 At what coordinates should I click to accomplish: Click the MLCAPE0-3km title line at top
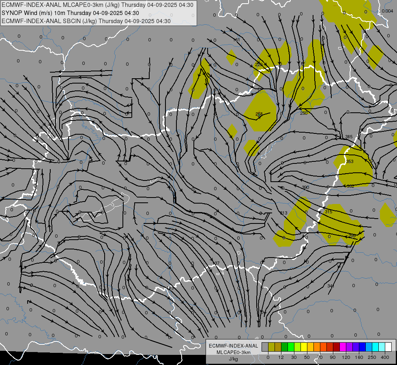click(x=97, y=5)
